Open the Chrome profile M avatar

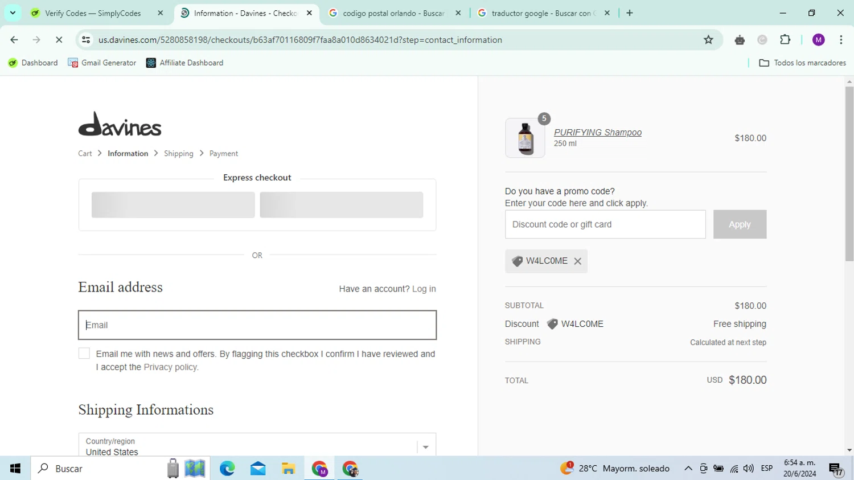click(819, 40)
